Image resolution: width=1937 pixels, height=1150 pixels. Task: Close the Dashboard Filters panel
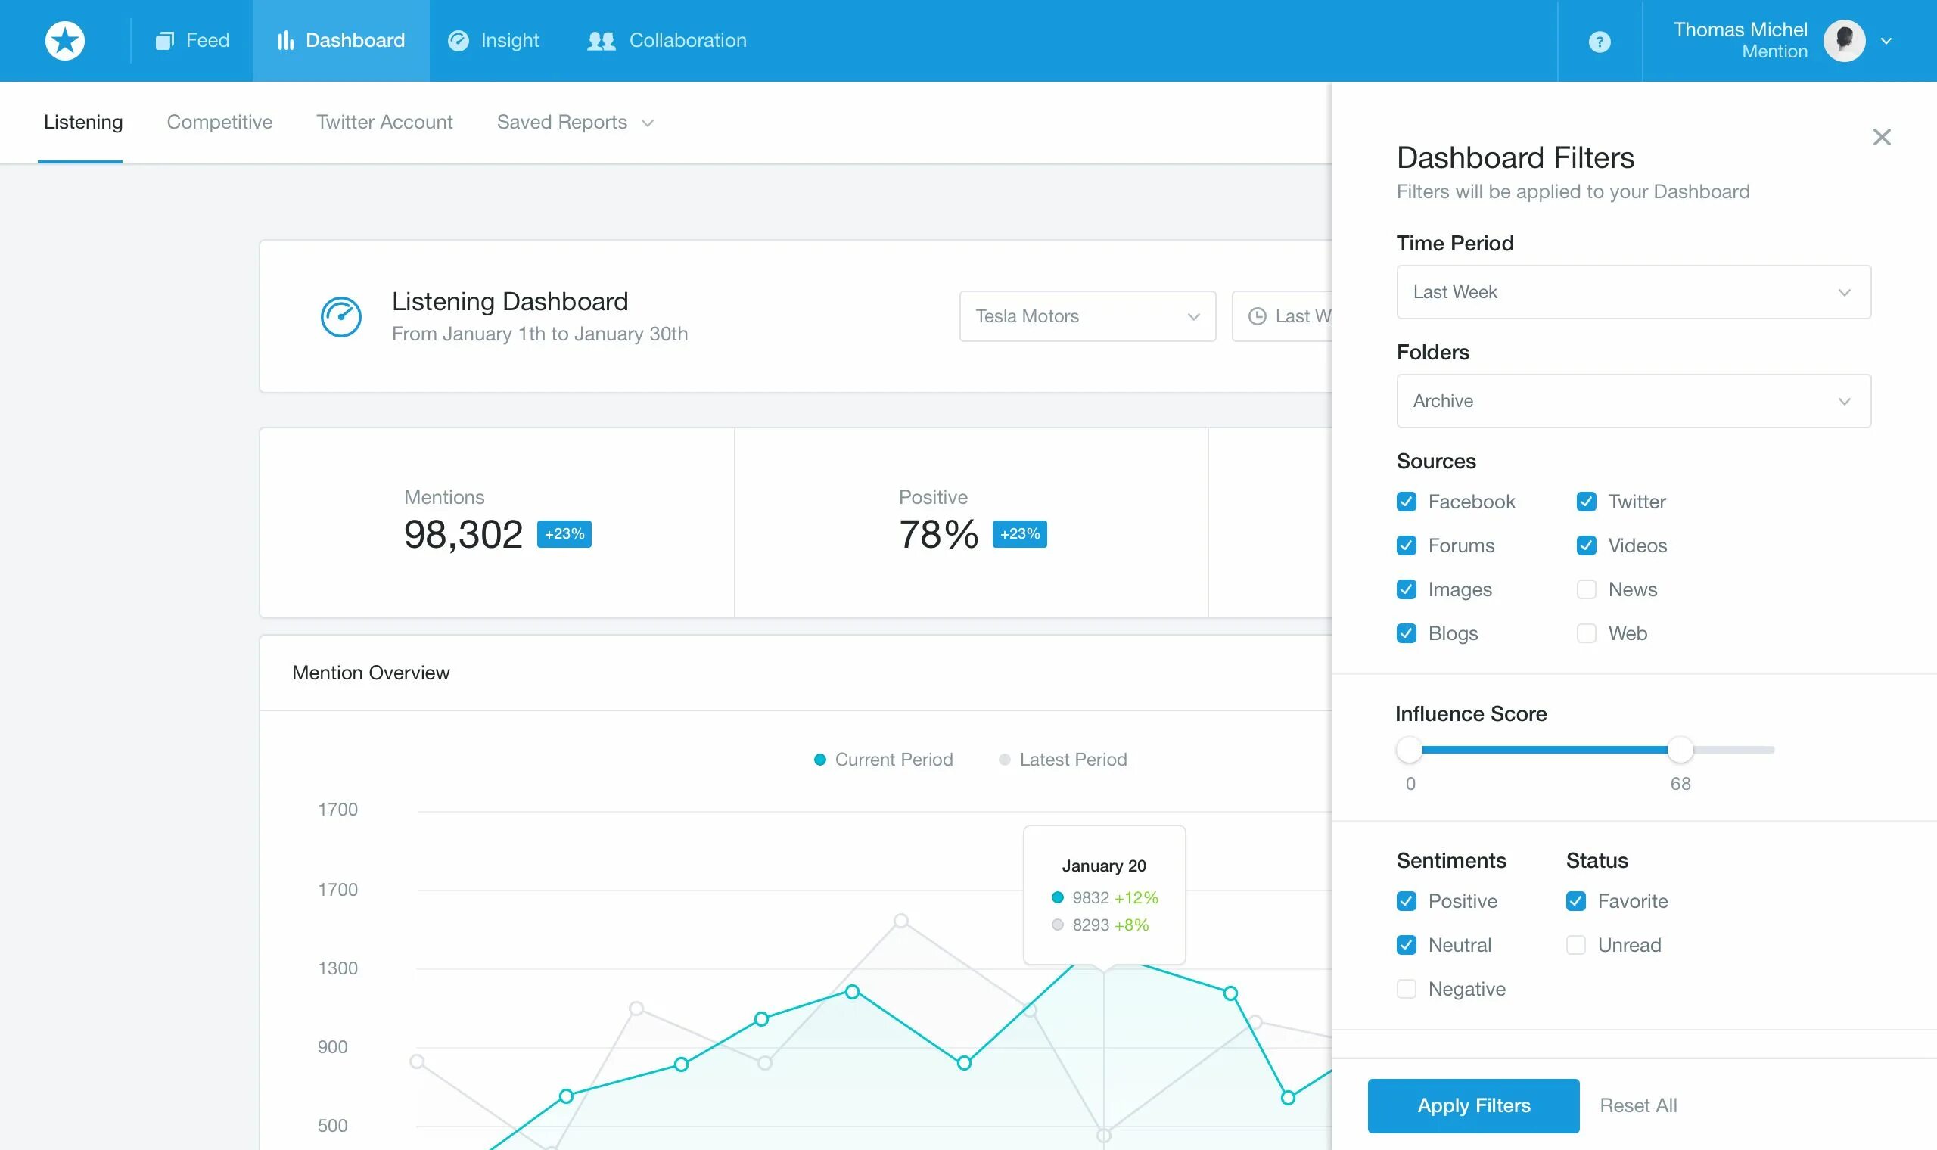pyautogui.click(x=1881, y=137)
